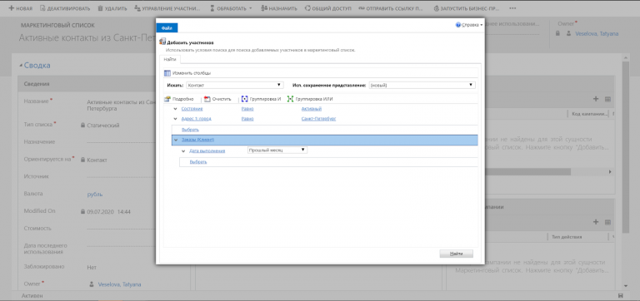Click the Дата выполнения field link
Viewport: 640px width, 301px height.
point(207,151)
